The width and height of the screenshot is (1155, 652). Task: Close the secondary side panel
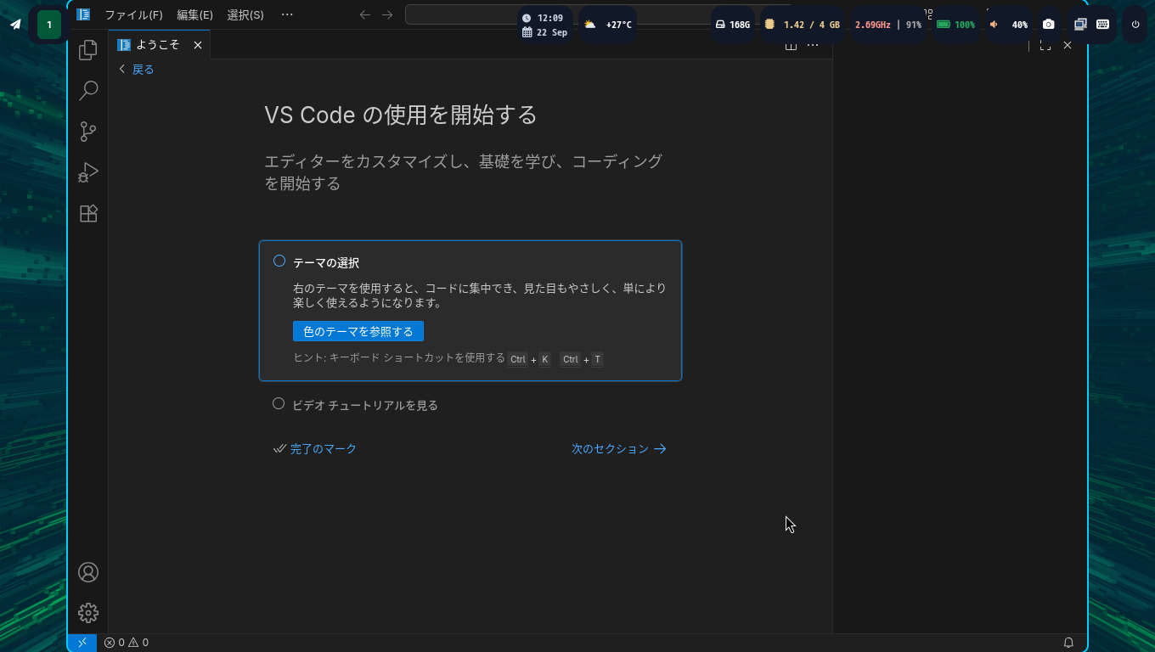click(1068, 45)
